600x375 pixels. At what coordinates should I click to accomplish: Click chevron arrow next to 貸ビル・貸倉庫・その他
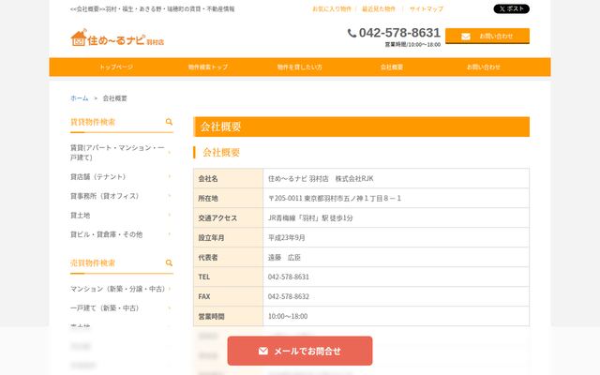pos(170,233)
